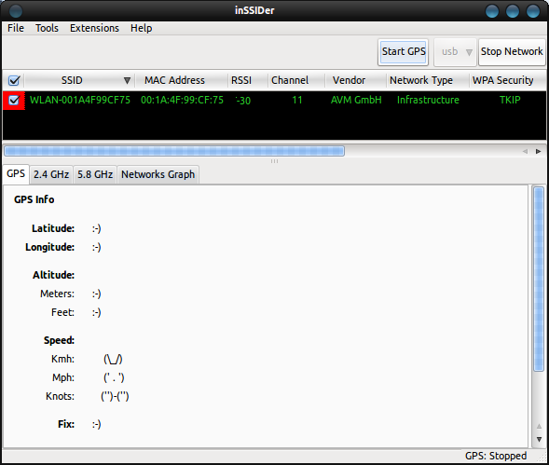Click the Latitude label

pos(53,228)
